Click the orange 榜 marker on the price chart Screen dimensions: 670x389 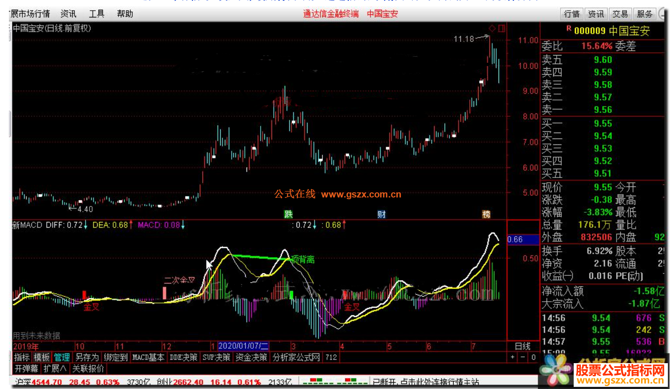point(486,214)
